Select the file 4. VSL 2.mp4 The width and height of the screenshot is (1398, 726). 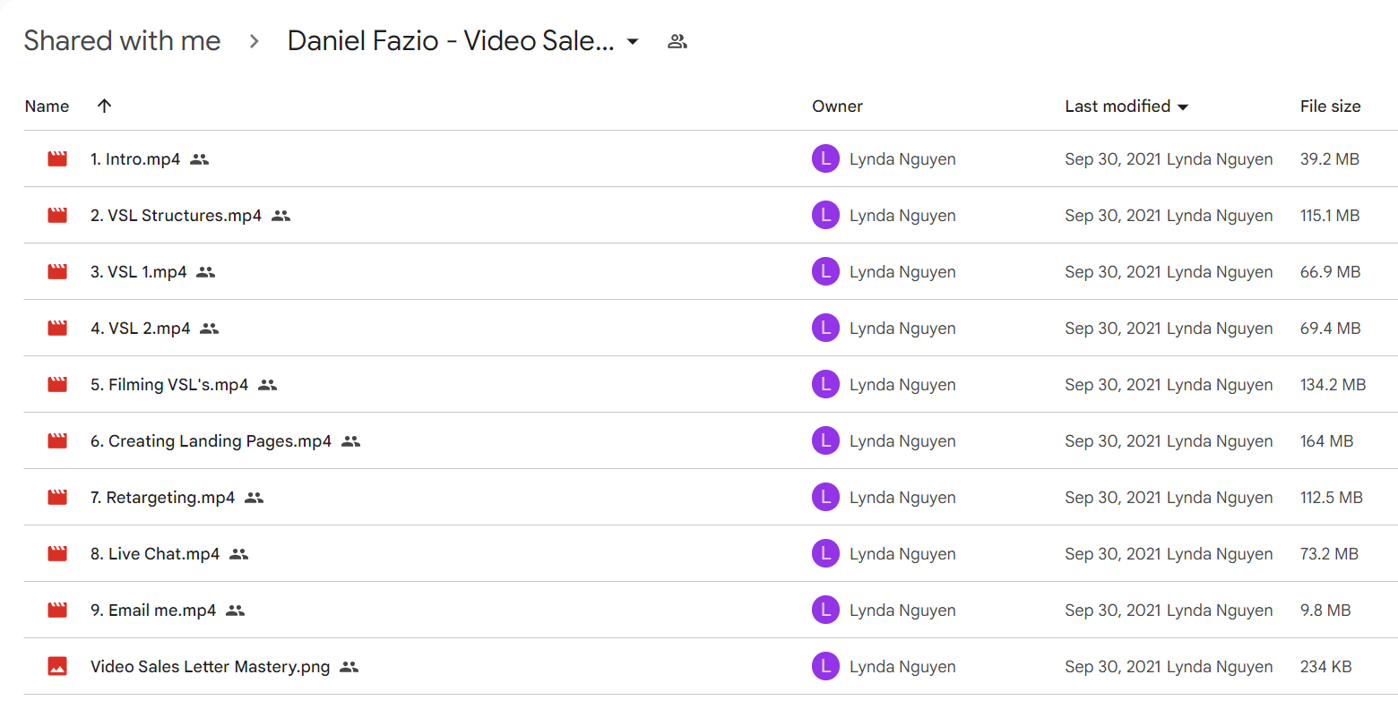[x=141, y=328]
